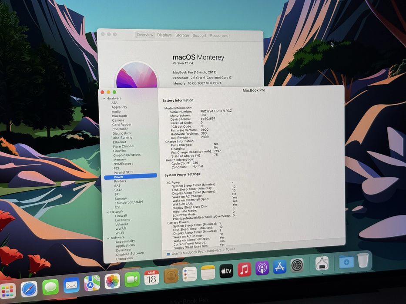This screenshot has width=406, height=304.
Task: Click Hardware in bottom path bar
Action: [x=214, y=251]
